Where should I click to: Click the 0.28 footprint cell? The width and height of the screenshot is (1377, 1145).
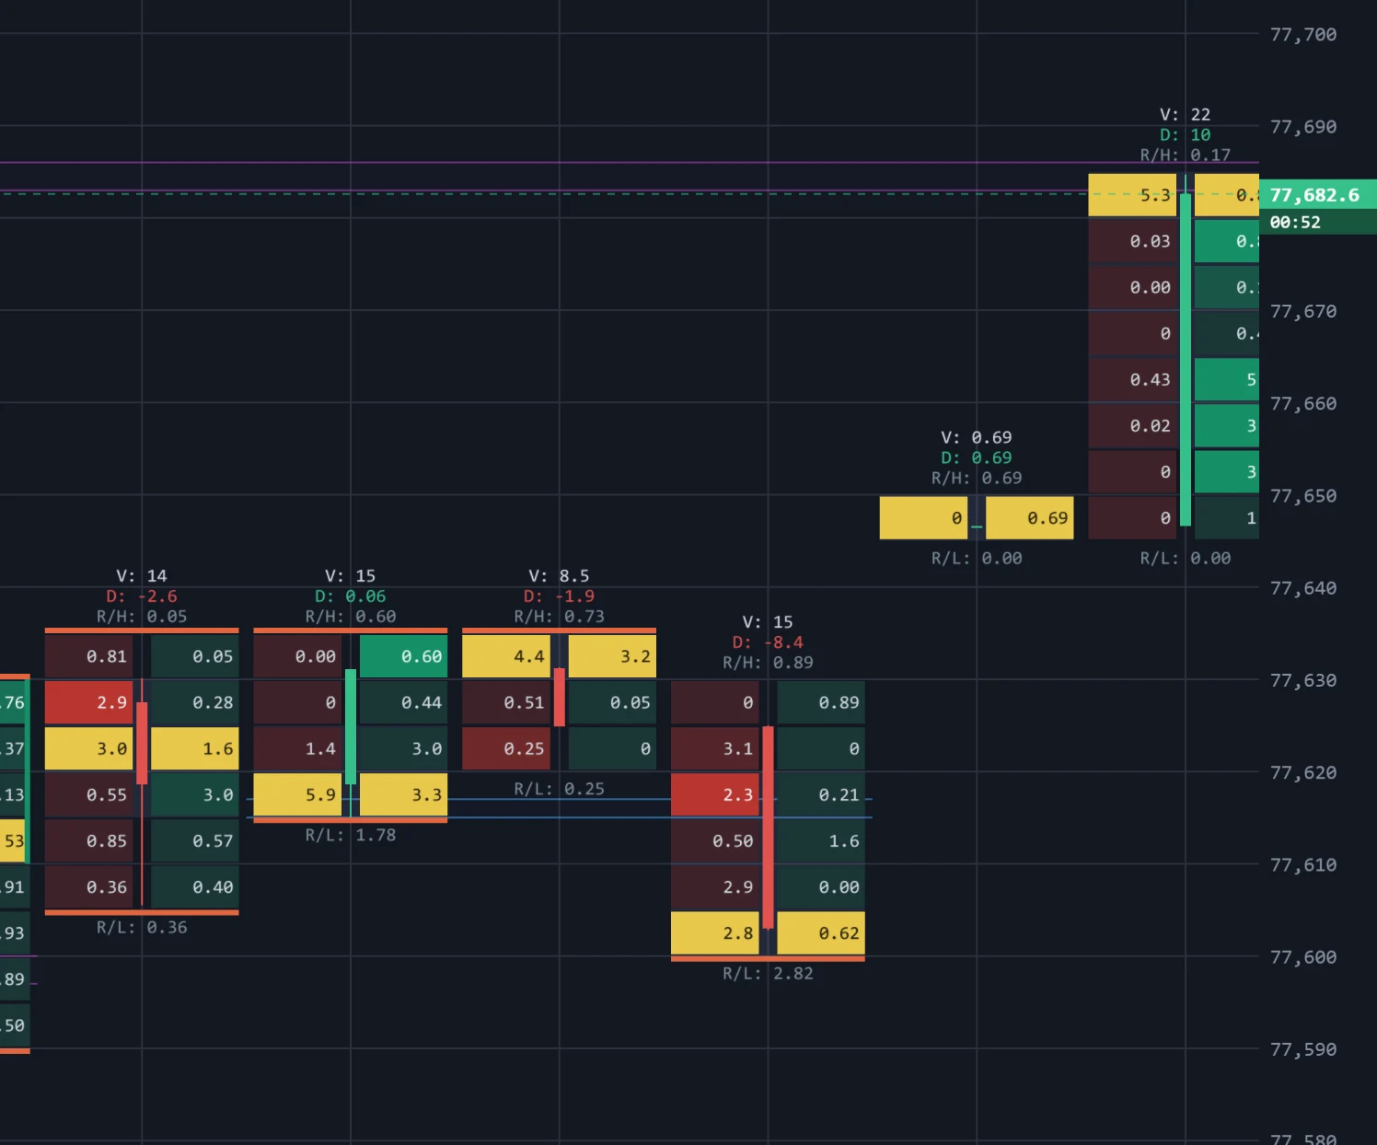point(195,702)
